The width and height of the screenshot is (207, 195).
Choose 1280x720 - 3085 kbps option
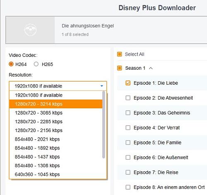(56, 113)
